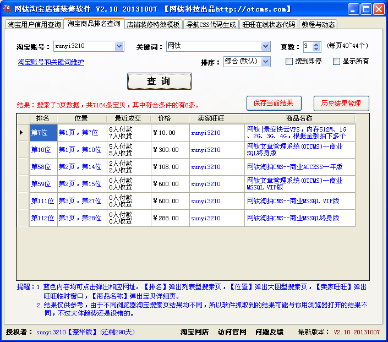Click latest version V2.10 20131007 text
The height and width of the screenshot is (342, 388).
pos(357,332)
